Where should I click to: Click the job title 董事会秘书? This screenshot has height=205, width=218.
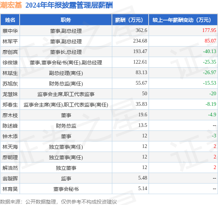(66, 189)
